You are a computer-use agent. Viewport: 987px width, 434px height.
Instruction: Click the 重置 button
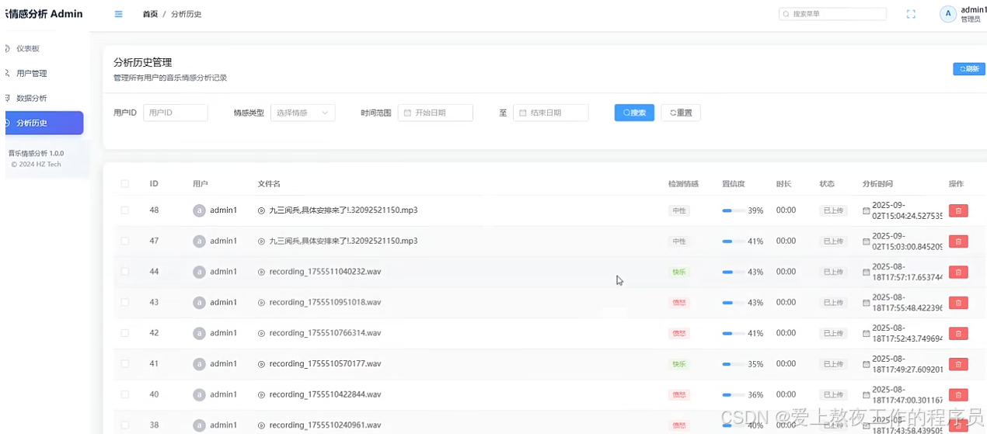[x=681, y=113]
